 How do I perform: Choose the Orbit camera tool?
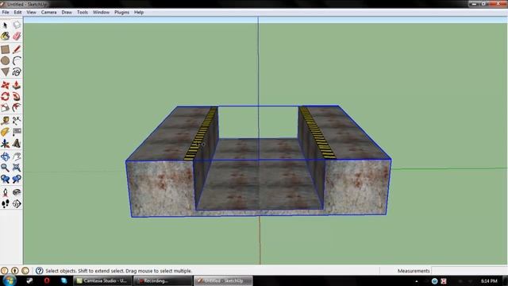6,157
